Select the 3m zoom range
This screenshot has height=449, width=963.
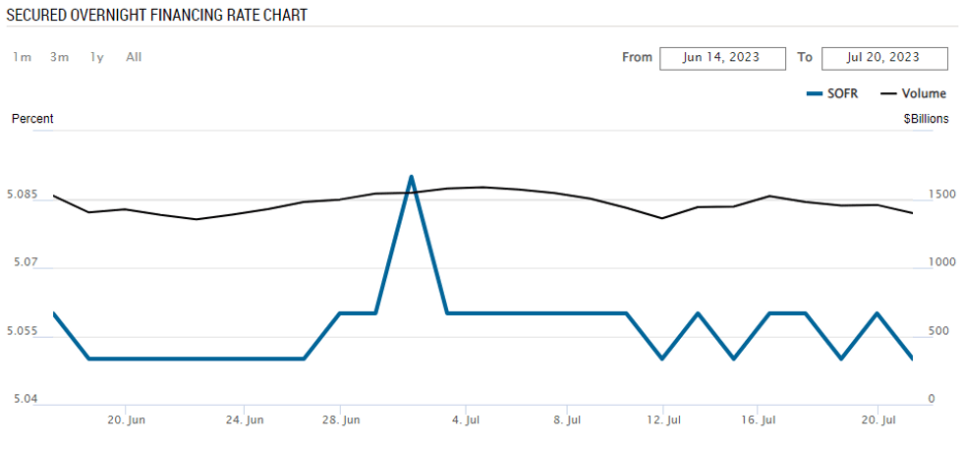[60, 57]
